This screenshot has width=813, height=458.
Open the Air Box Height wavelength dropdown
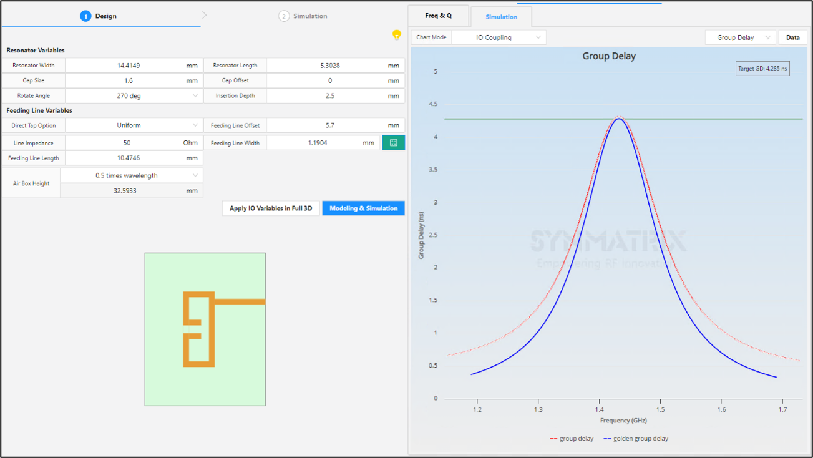tap(132, 176)
